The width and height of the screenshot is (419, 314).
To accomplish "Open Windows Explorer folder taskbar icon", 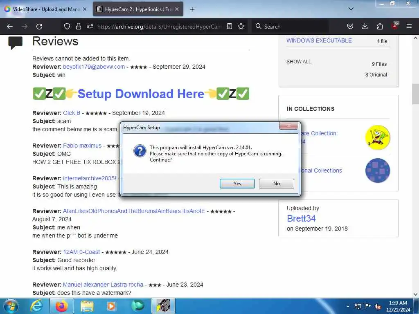I will pos(87,306).
